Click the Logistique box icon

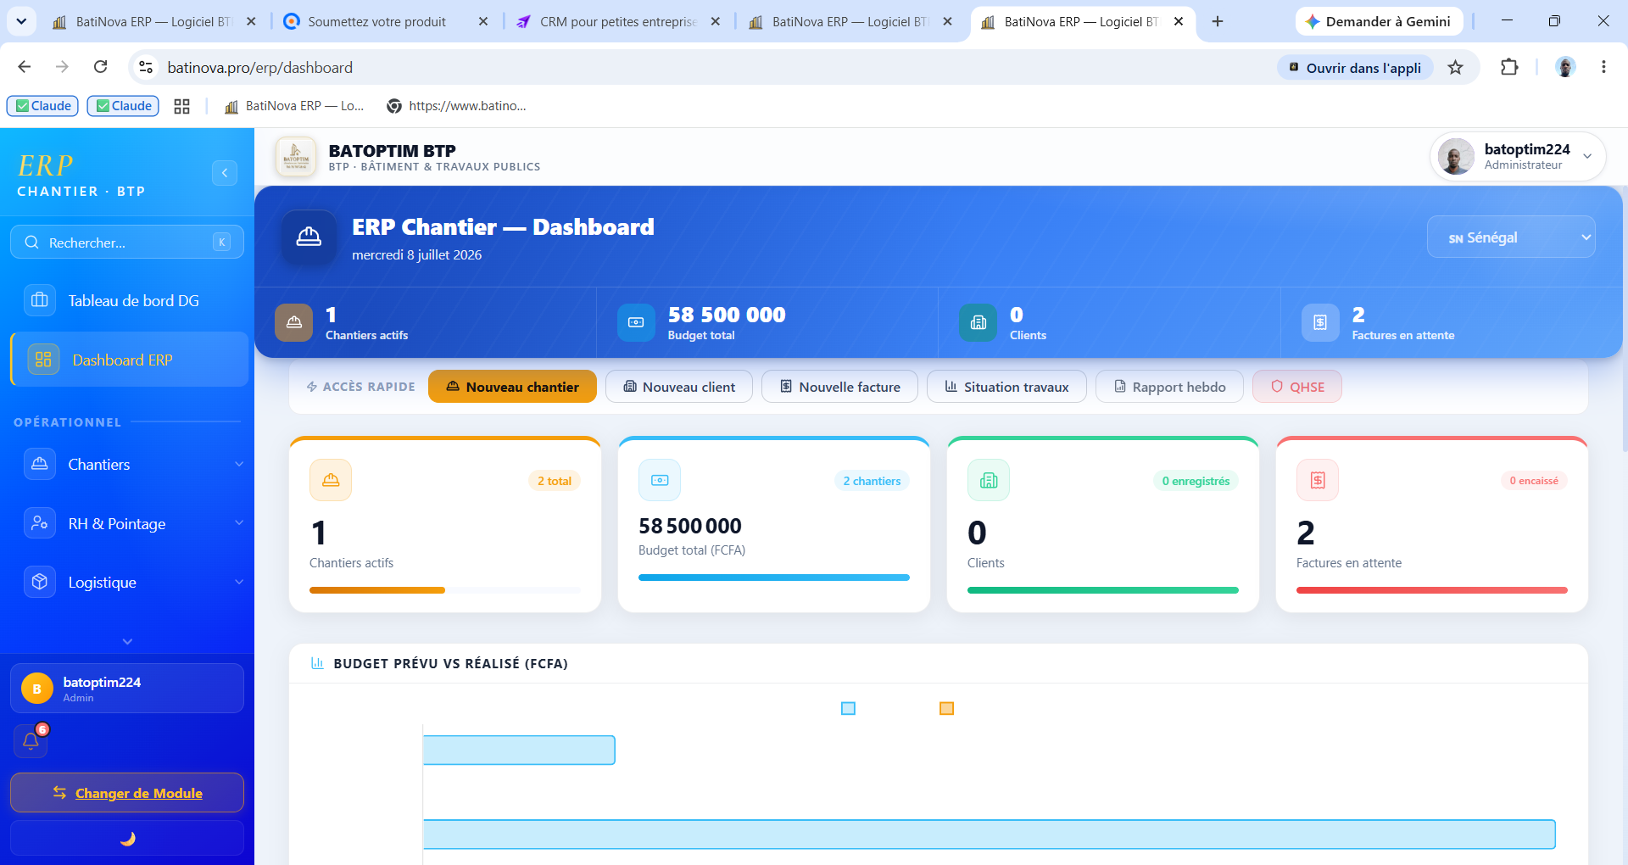[x=40, y=582]
